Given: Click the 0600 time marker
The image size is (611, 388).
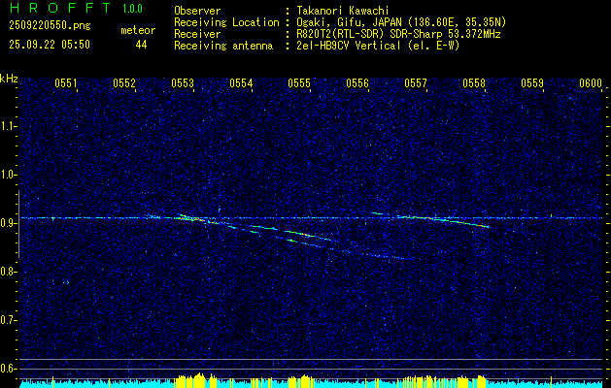Looking at the screenshot, I should point(591,83).
